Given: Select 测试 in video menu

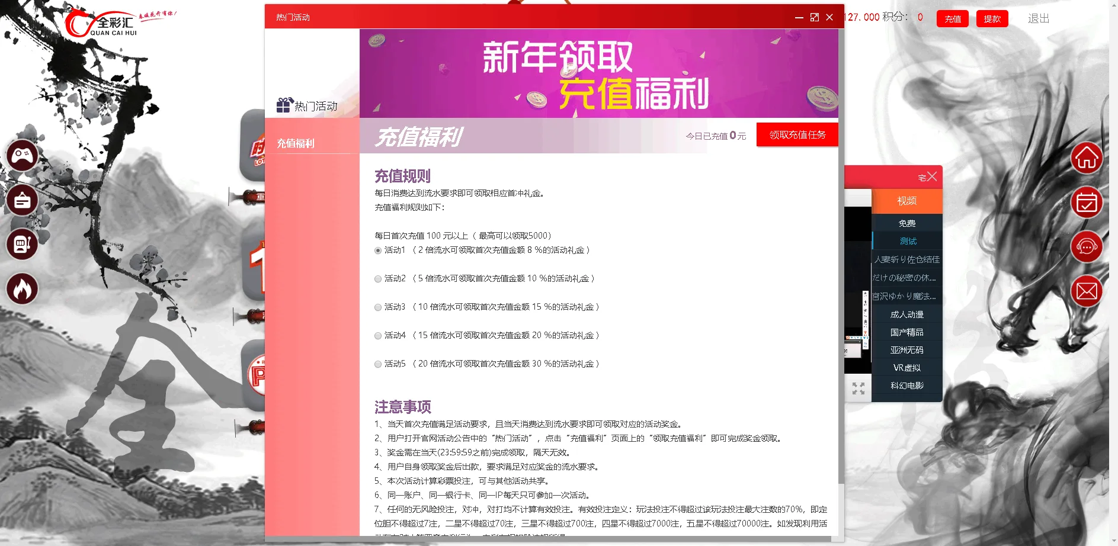Looking at the screenshot, I should (x=907, y=241).
